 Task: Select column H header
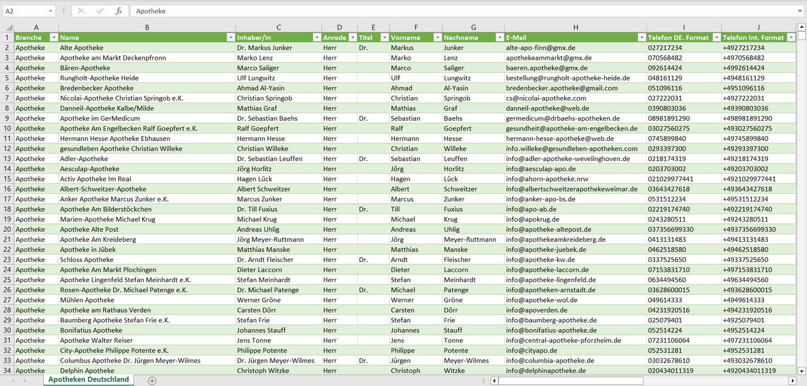tap(575, 27)
